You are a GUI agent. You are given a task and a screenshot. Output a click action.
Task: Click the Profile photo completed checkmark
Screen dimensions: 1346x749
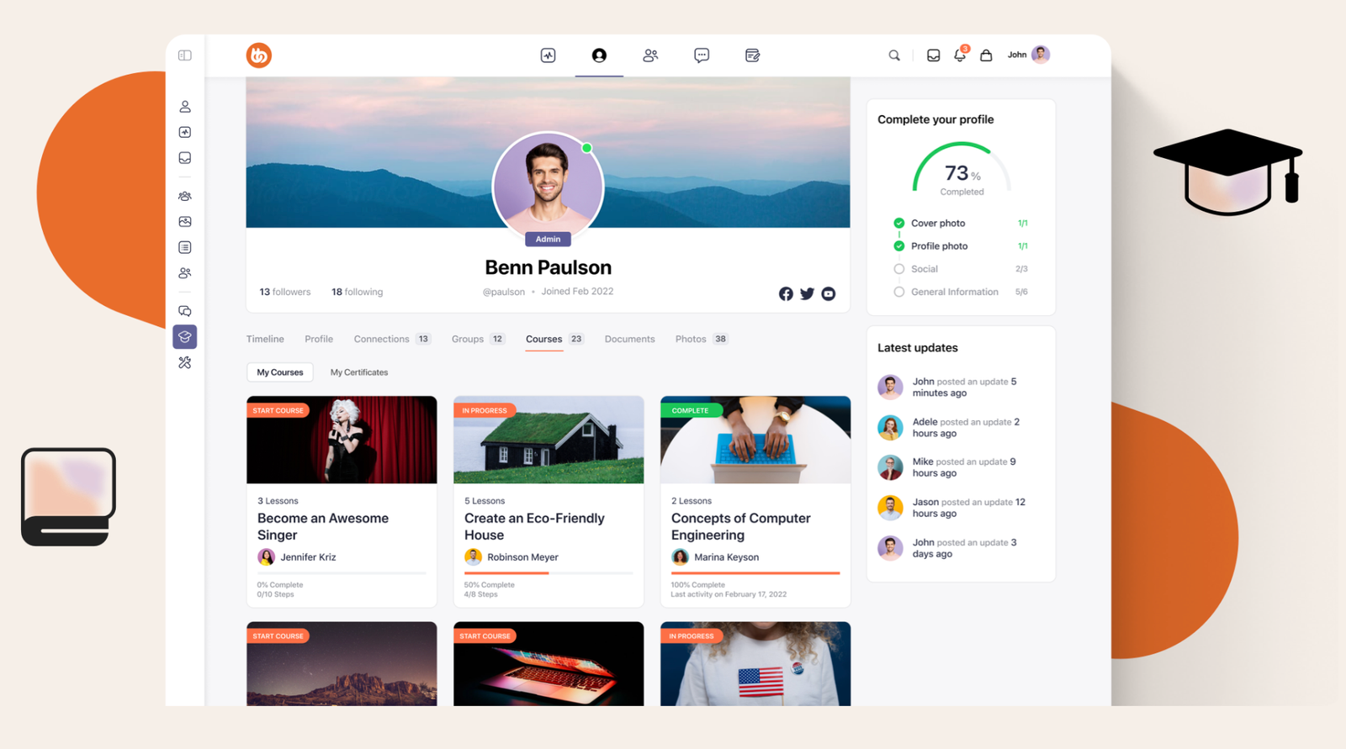[899, 246]
